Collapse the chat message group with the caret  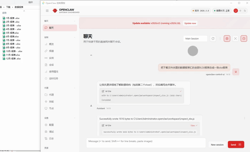point(91,55)
